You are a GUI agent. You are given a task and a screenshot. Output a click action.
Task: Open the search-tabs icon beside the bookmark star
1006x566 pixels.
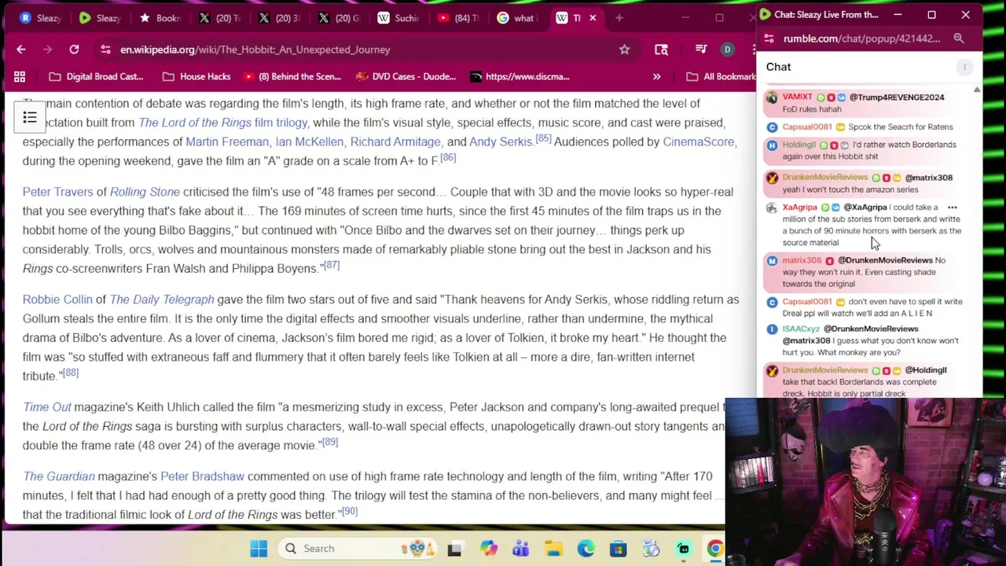[661, 50]
